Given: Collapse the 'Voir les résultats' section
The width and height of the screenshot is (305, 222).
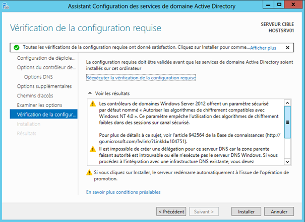Looking at the screenshot, I should [x=90, y=93].
